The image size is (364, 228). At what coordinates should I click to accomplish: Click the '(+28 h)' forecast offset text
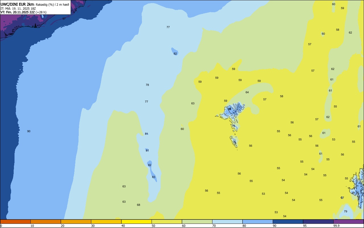click(x=41, y=12)
